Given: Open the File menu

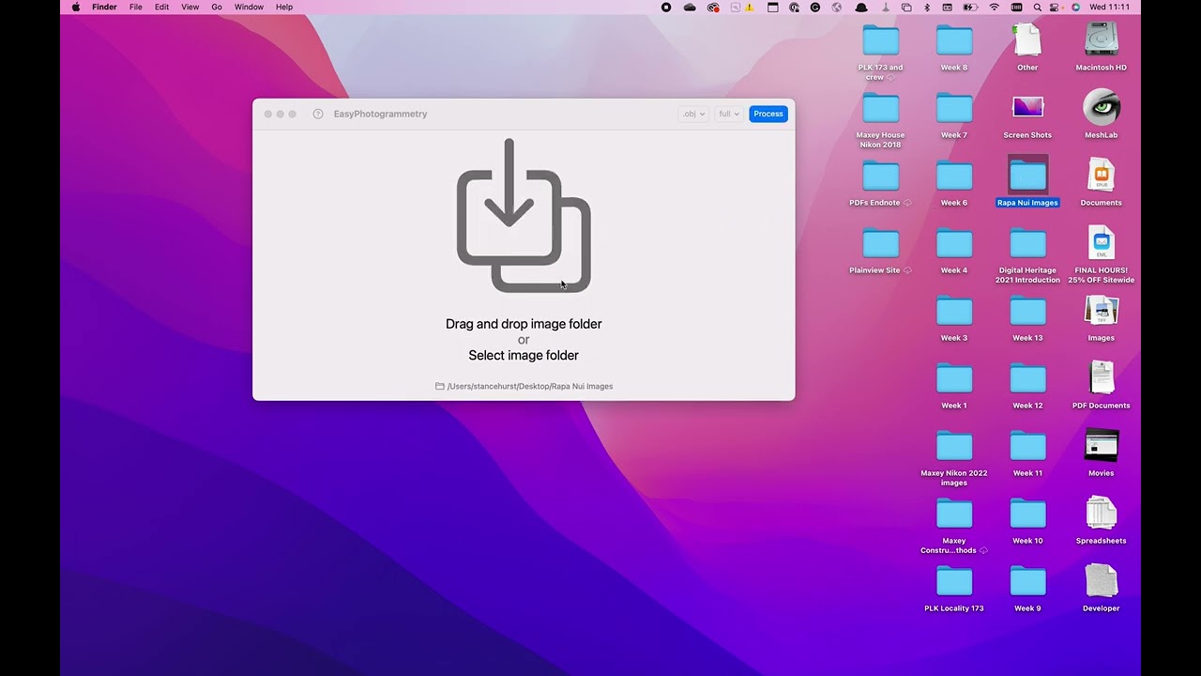Looking at the screenshot, I should pyautogui.click(x=136, y=7).
